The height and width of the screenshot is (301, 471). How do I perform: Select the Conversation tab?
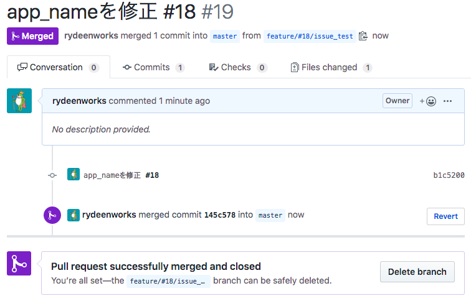(59, 67)
